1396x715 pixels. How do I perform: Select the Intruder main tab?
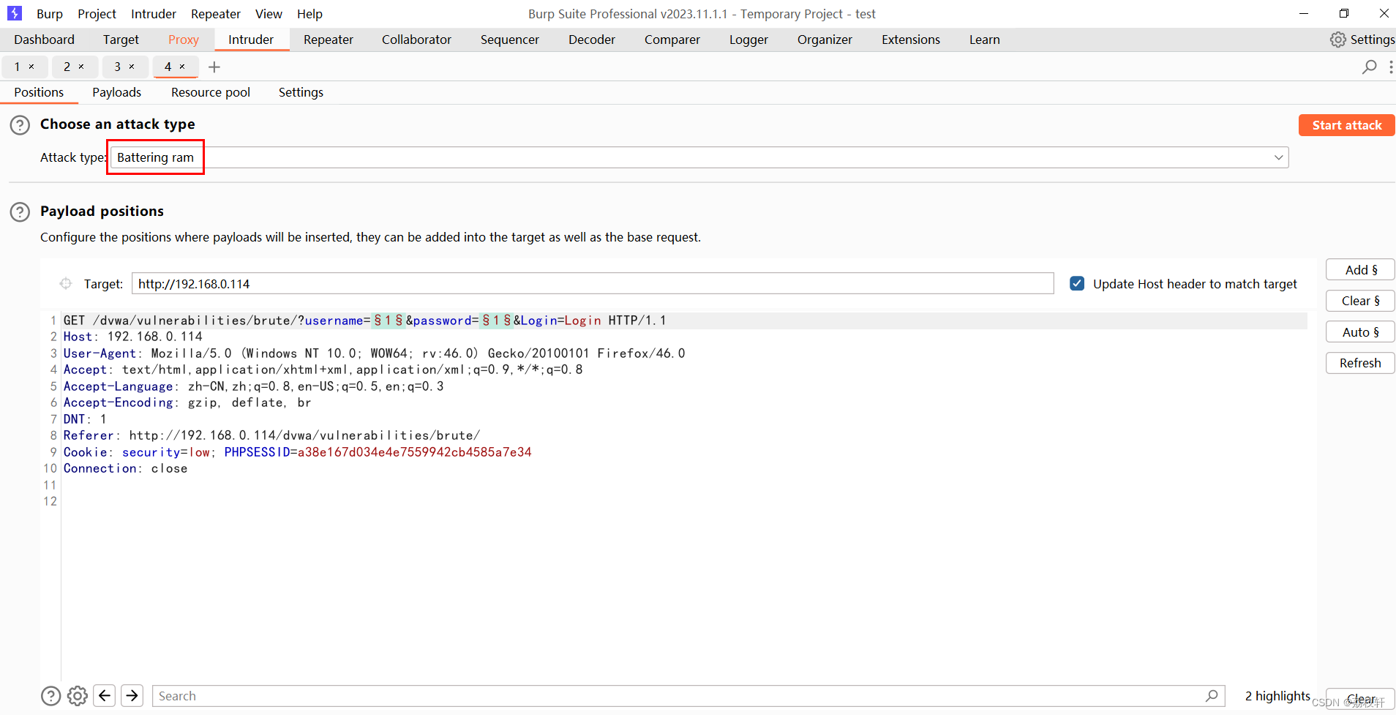251,40
